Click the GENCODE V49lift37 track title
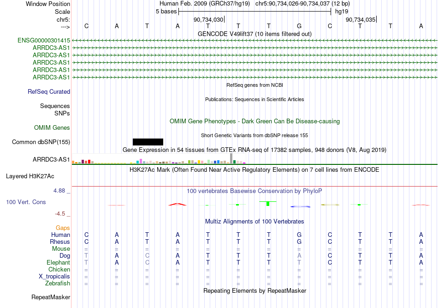 pos(255,34)
